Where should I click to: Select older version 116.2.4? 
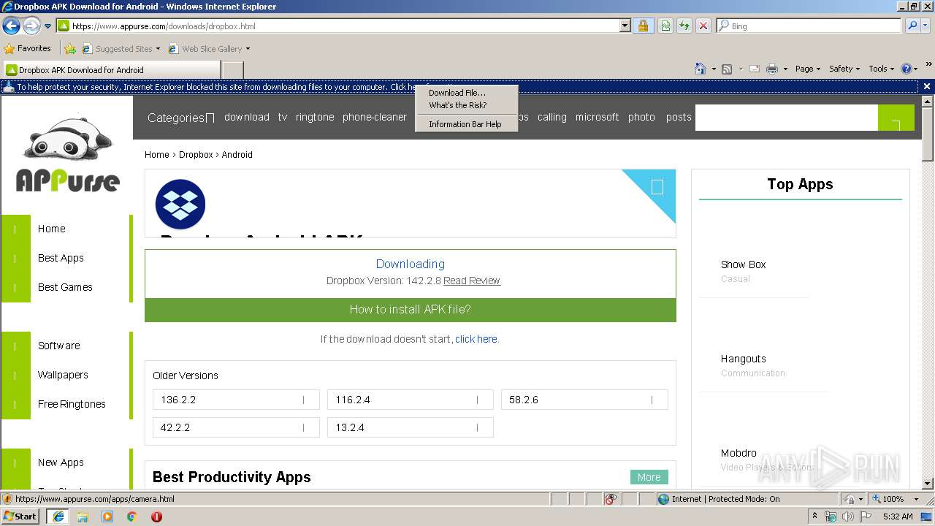tap(411, 400)
